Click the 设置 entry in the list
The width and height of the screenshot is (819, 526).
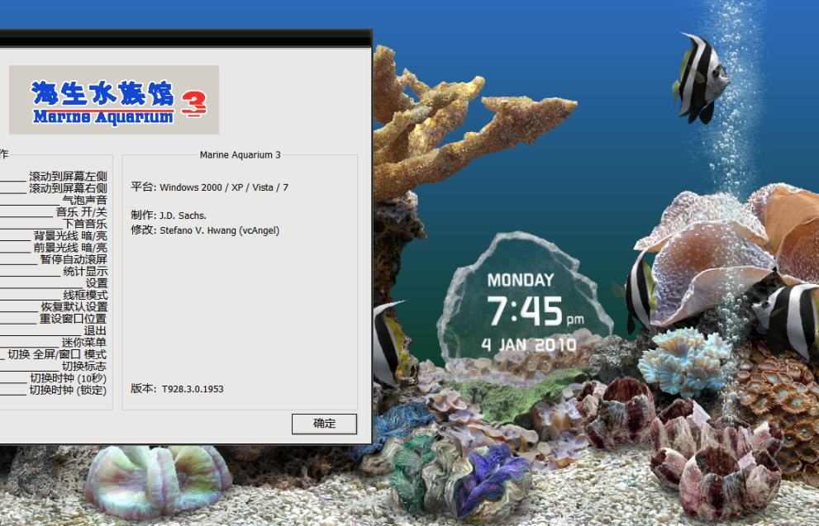click(x=96, y=283)
